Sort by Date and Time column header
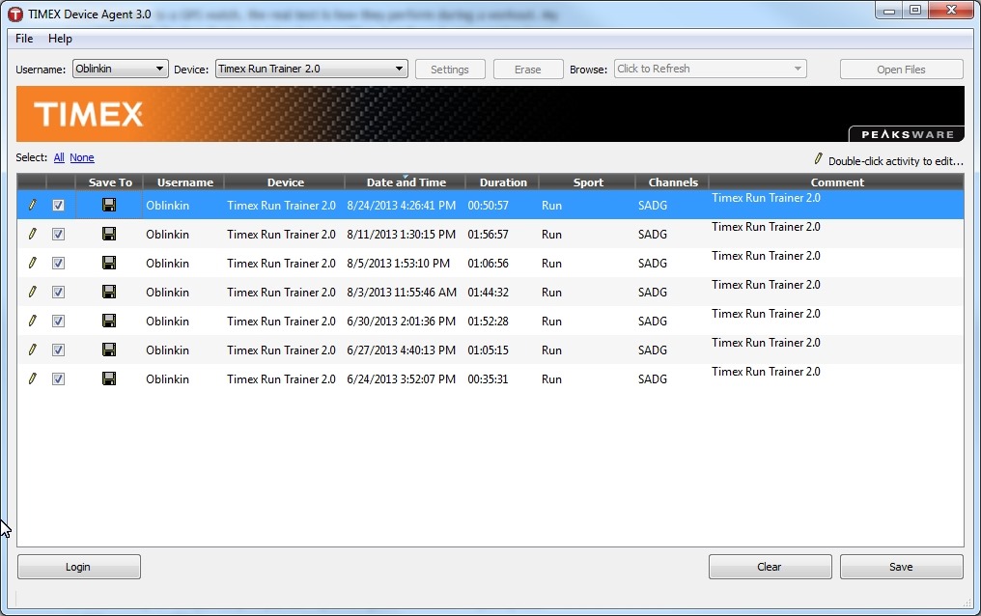The height and width of the screenshot is (616, 981). click(406, 182)
